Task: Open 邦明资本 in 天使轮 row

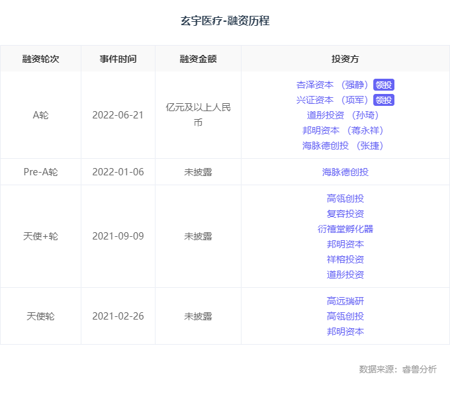Action: click(x=345, y=331)
